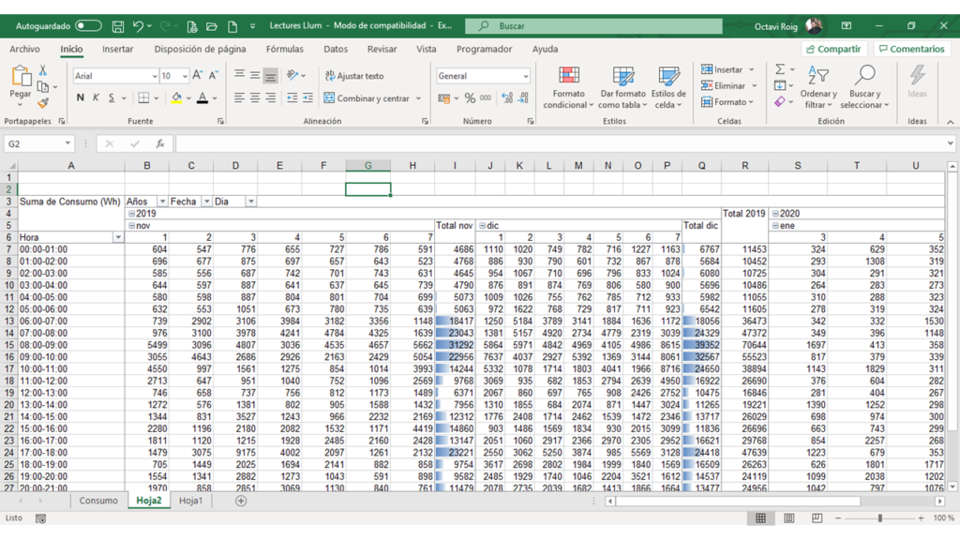Toggle right text alignment
This screenshot has width=960, height=540.
(271, 97)
